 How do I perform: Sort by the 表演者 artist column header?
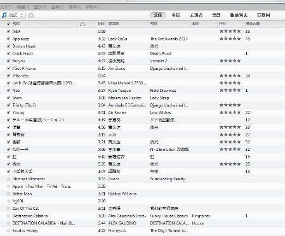(114, 23)
